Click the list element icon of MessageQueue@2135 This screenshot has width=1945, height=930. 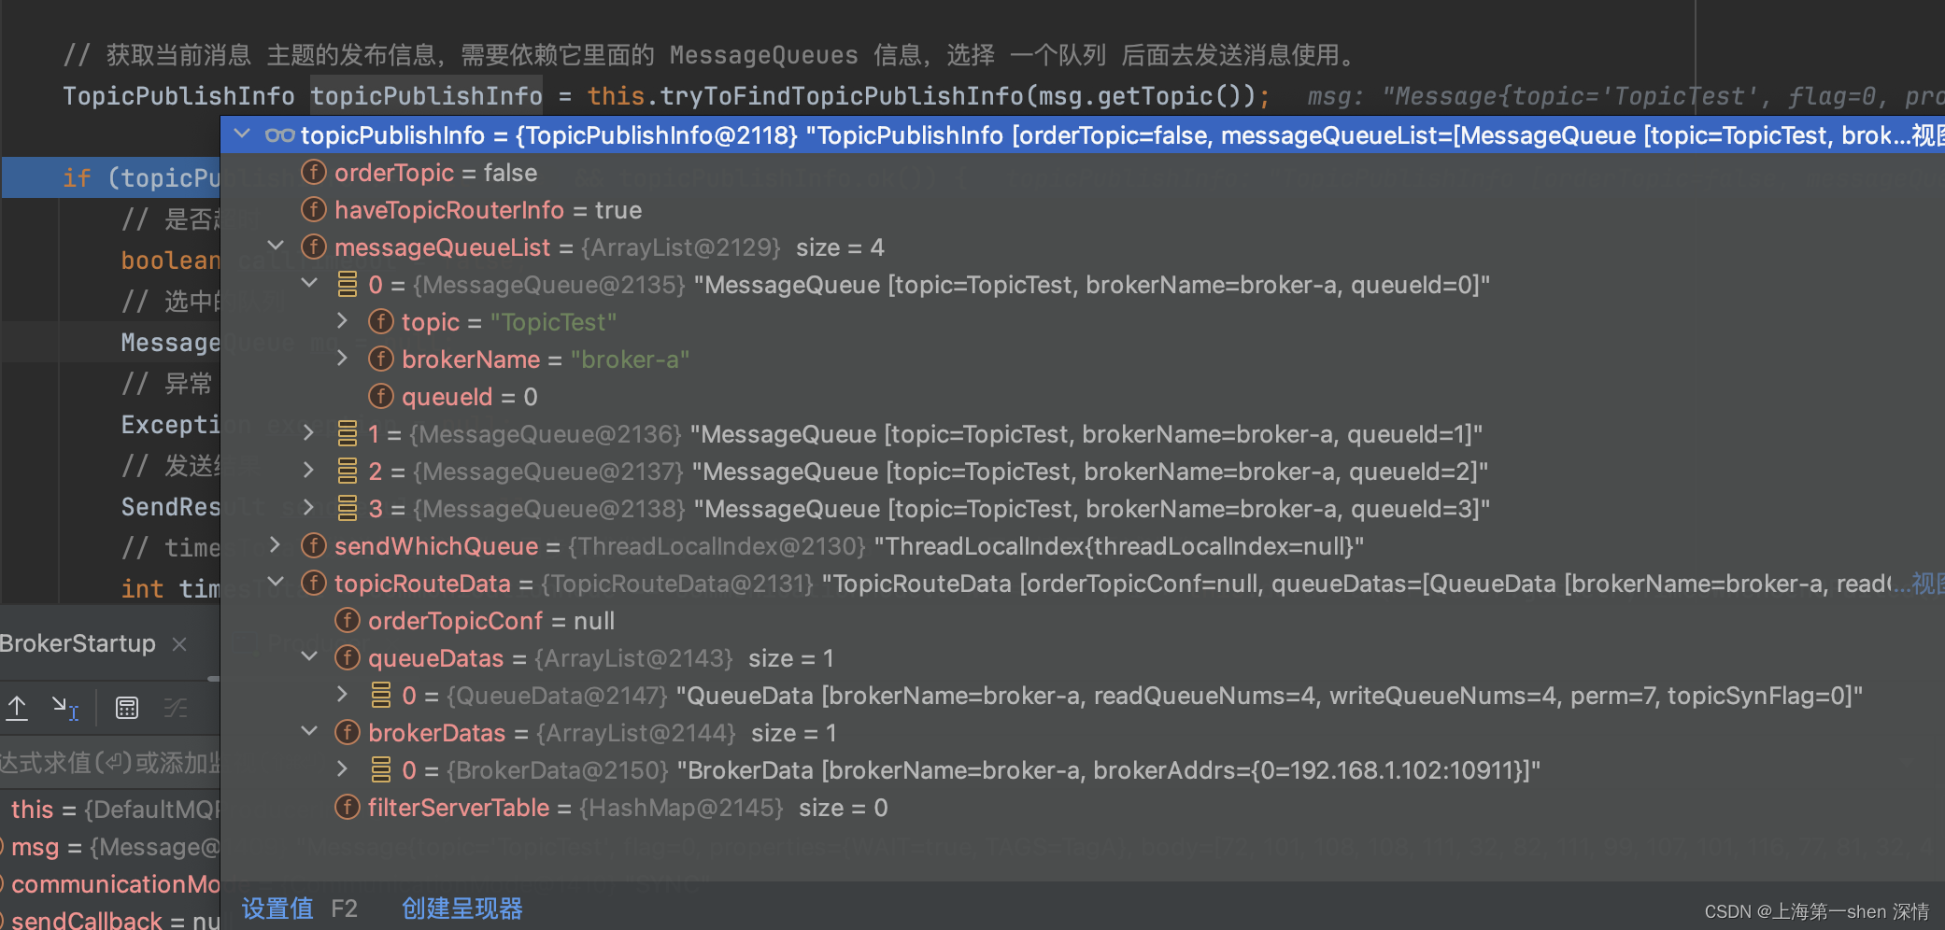click(x=348, y=285)
